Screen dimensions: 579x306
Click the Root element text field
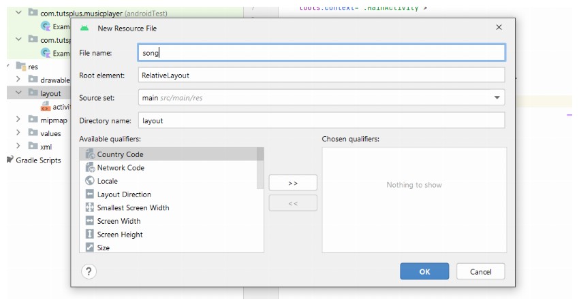tap(322, 75)
